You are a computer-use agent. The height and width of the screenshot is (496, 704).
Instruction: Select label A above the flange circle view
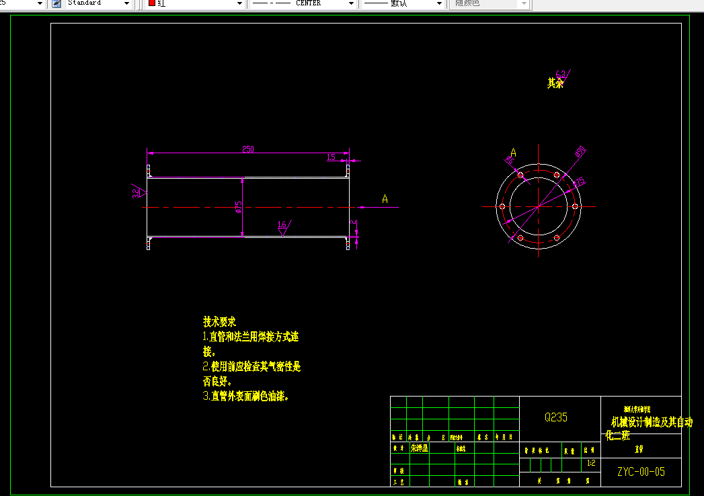[513, 153]
